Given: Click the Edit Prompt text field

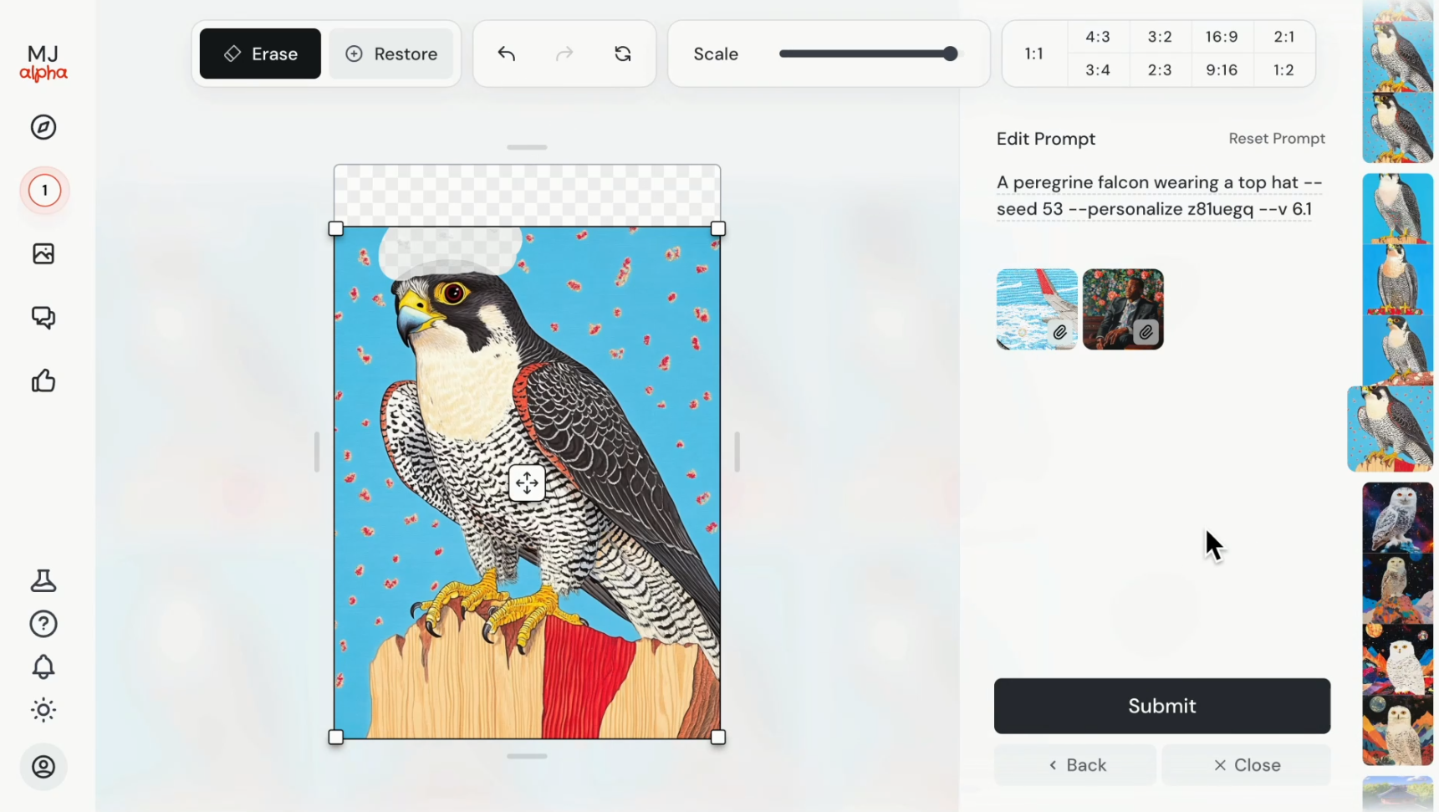Looking at the screenshot, I should point(1159,196).
